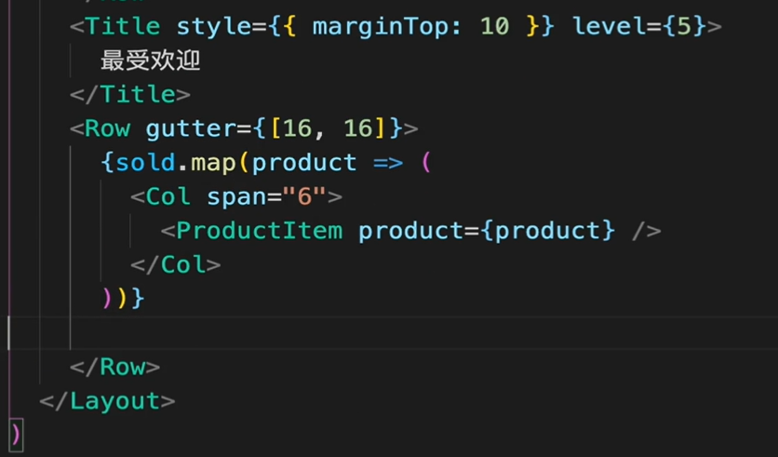
Task: Click the closing </Title> tag
Action: point(130,94)
